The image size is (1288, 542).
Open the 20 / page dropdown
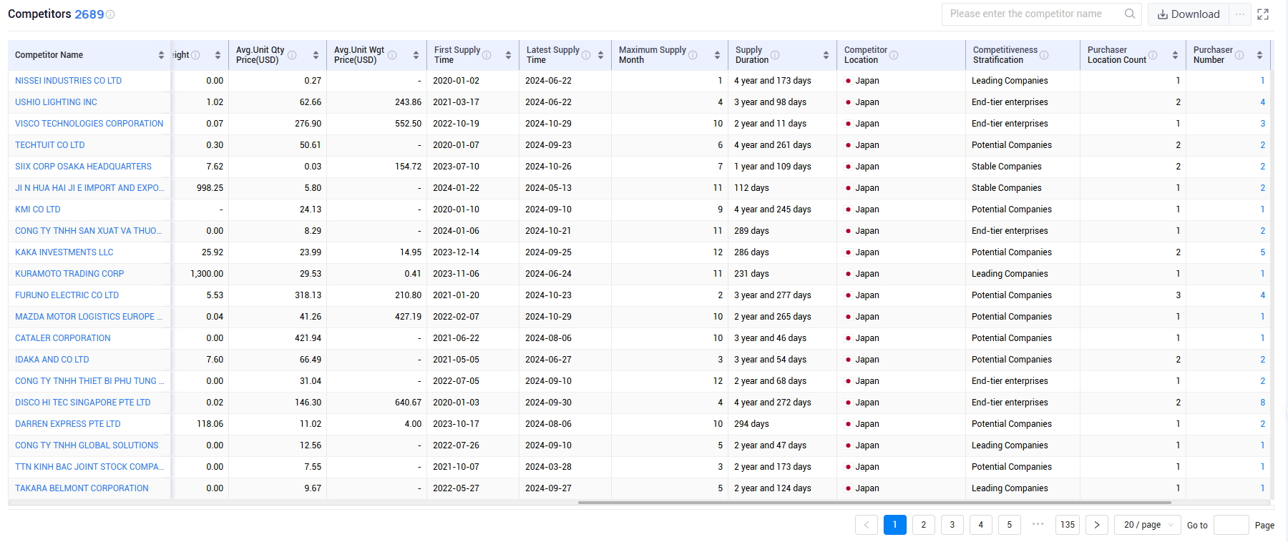pyautogui.click(x=1147, y=525)
